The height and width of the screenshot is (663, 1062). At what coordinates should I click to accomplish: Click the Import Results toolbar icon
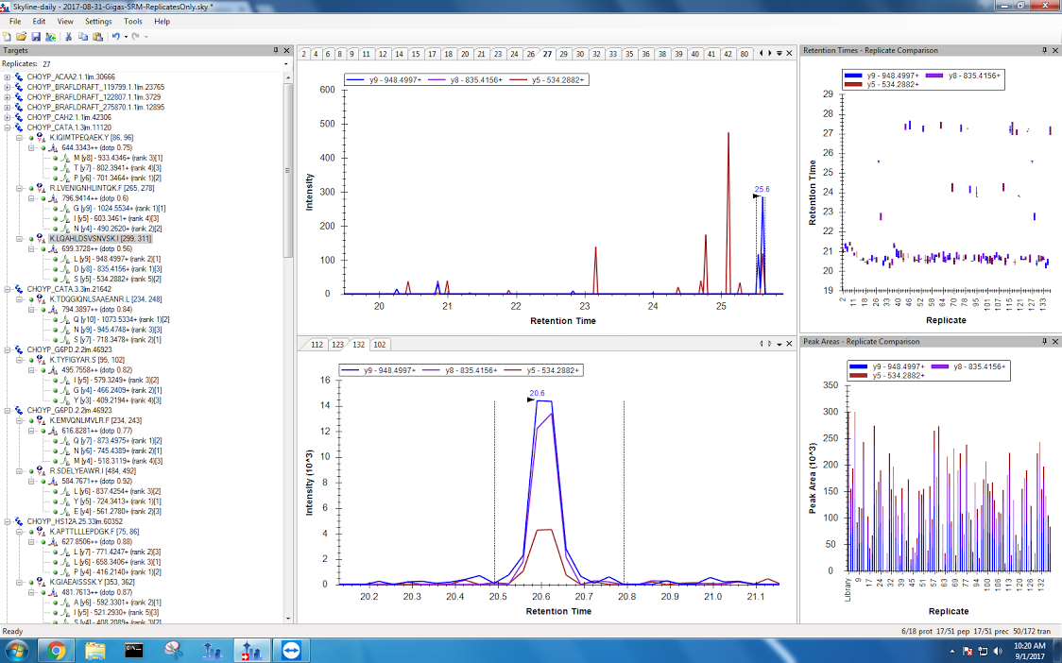[x=49, y=36]
